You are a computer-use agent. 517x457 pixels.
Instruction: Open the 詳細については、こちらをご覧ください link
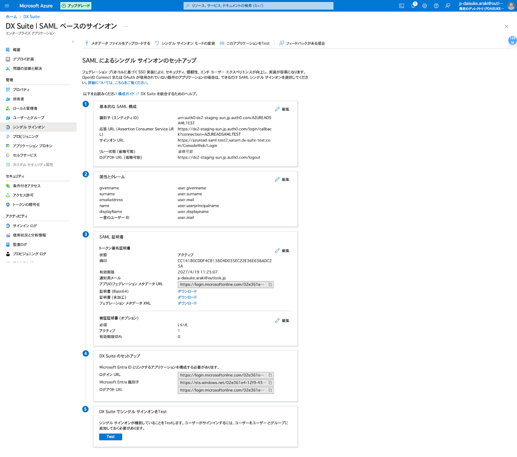point(118,83)
